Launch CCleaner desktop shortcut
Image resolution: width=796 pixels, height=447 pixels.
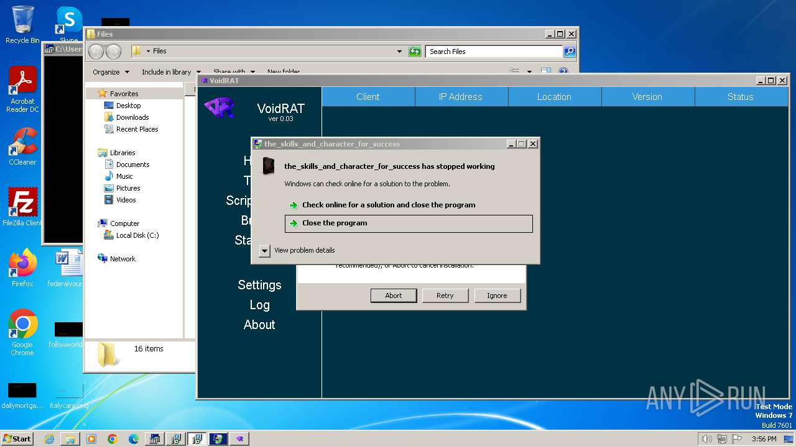[x=22, y=147]
